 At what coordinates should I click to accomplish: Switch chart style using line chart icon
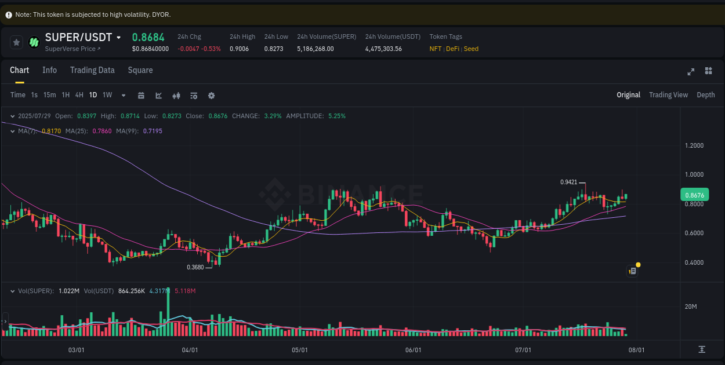(158, 95)
